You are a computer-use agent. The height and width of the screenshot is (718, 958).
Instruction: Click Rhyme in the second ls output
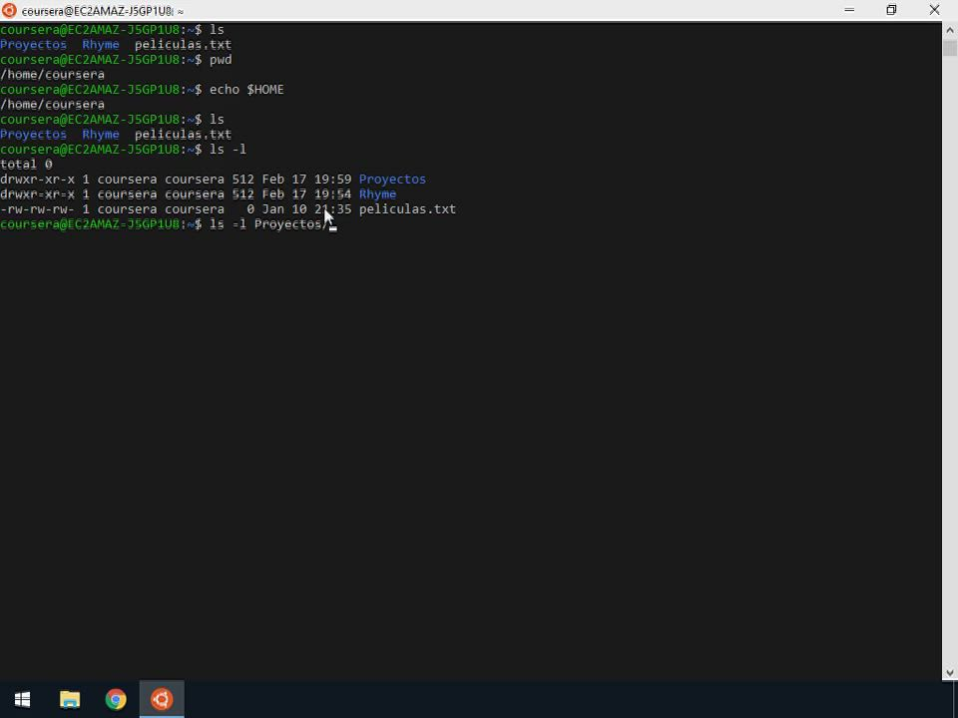101,135
